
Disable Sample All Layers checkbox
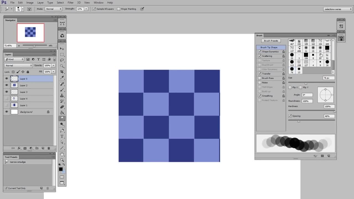[x=94, y=9]
